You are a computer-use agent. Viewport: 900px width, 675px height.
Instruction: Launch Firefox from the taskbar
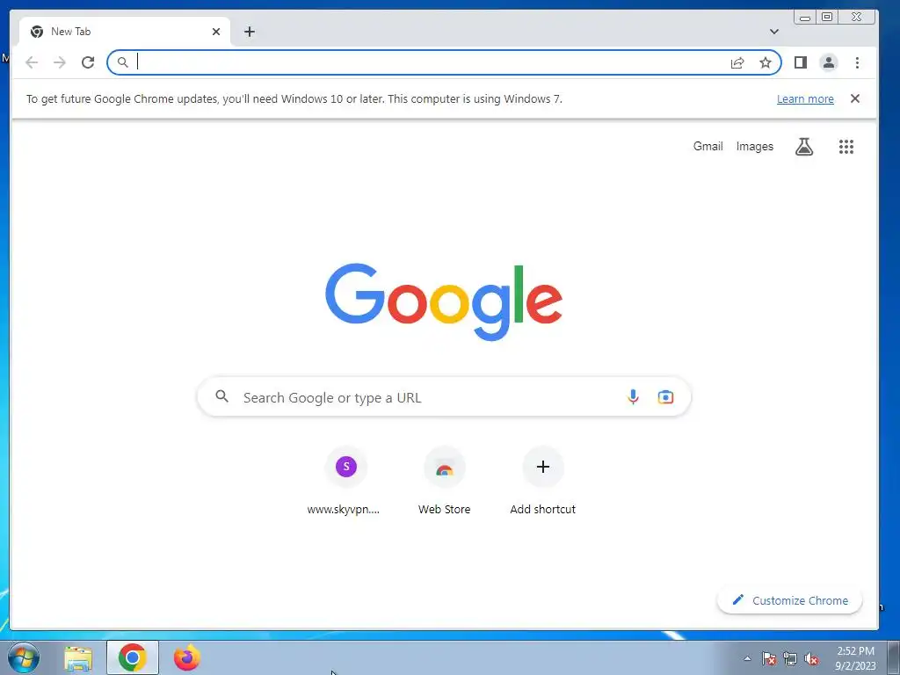pos(187,657)
